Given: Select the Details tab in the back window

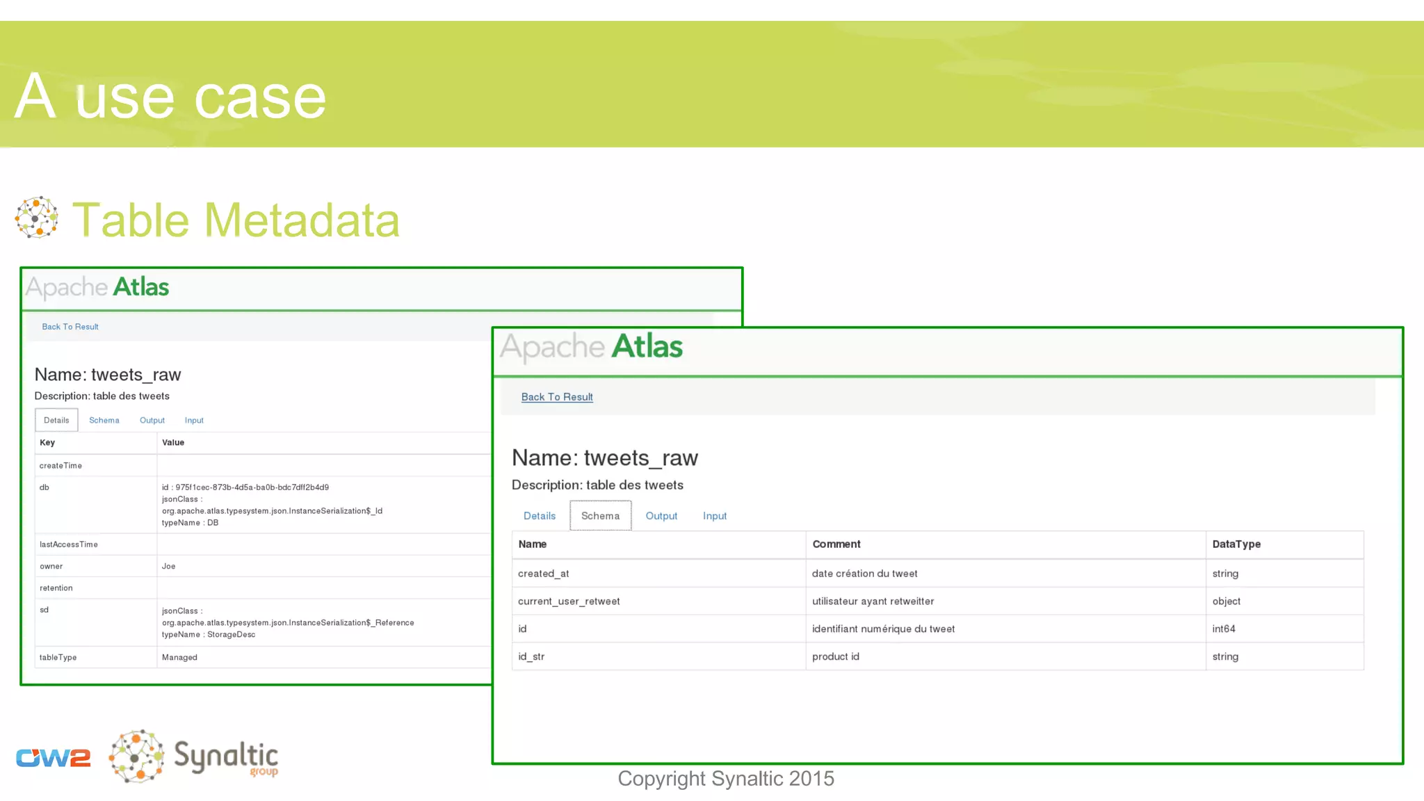Looking at the screenshot, I should tap(56, 420).
